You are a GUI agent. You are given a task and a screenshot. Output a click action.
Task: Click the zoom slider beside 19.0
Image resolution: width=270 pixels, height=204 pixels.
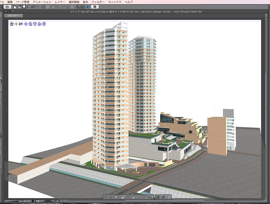[11, 201]
